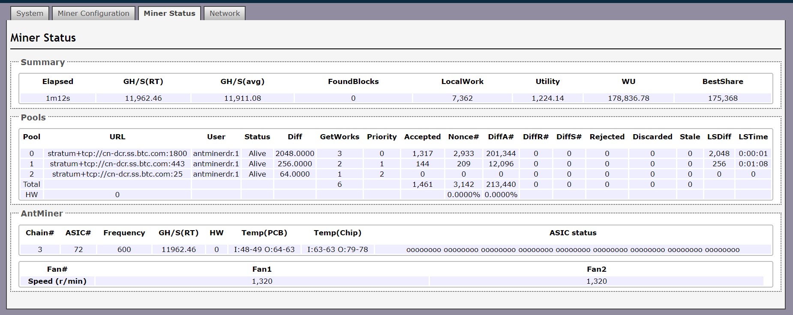Screen dimensions: 793x315
Task: Click the AntMiner section legend
Action: pyautogui.click(x=42, y=213)
